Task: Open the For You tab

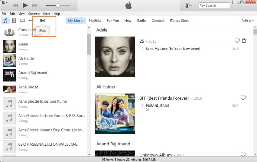Action: tap(113, 21)
